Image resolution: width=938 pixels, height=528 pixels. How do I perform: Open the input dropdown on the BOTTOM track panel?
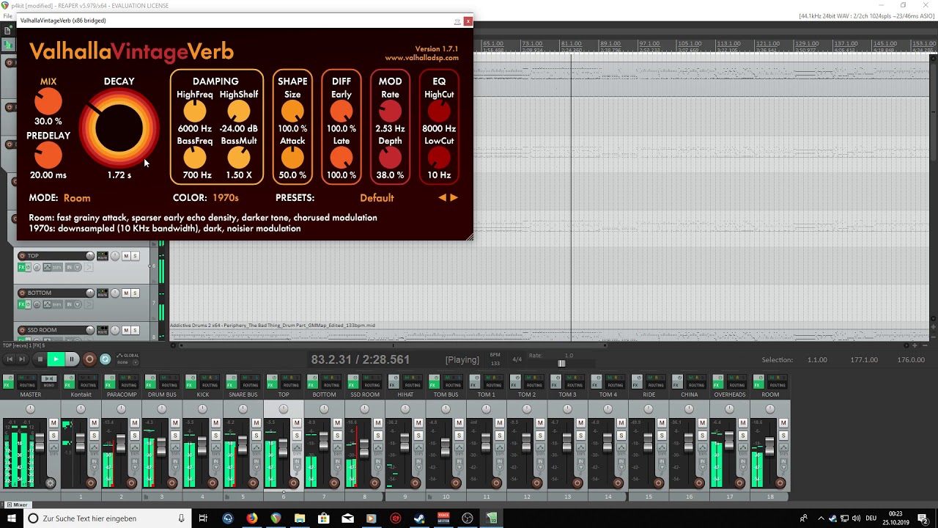[73, 304]
